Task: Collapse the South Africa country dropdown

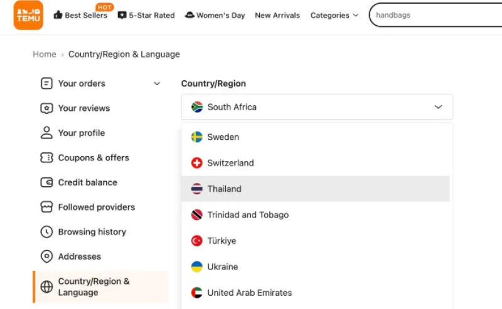Action: tap(438, 107)
